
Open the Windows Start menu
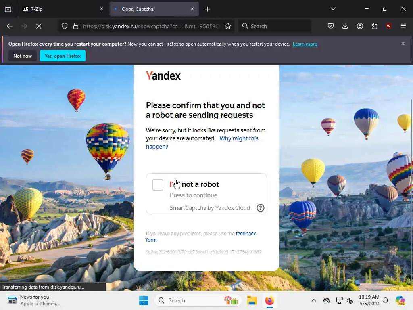144,300
